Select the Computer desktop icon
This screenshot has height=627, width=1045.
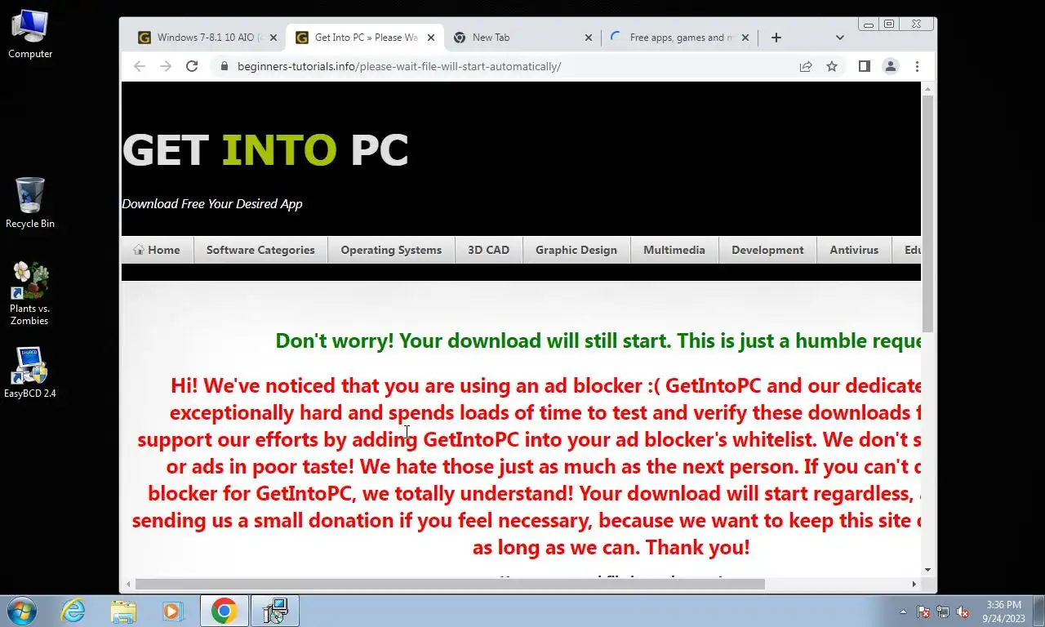[x=30, y=34]
